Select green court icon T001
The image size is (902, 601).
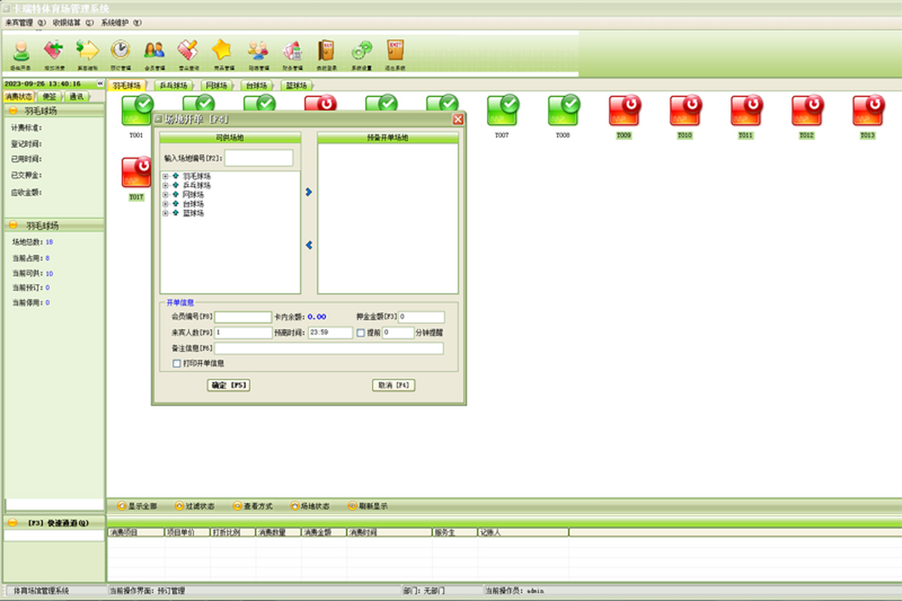coord(137,111)
